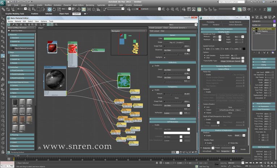Viewport: 277px width, 168px height.
Task: Select ActiveShade radio button
Action: click(201, 151)
